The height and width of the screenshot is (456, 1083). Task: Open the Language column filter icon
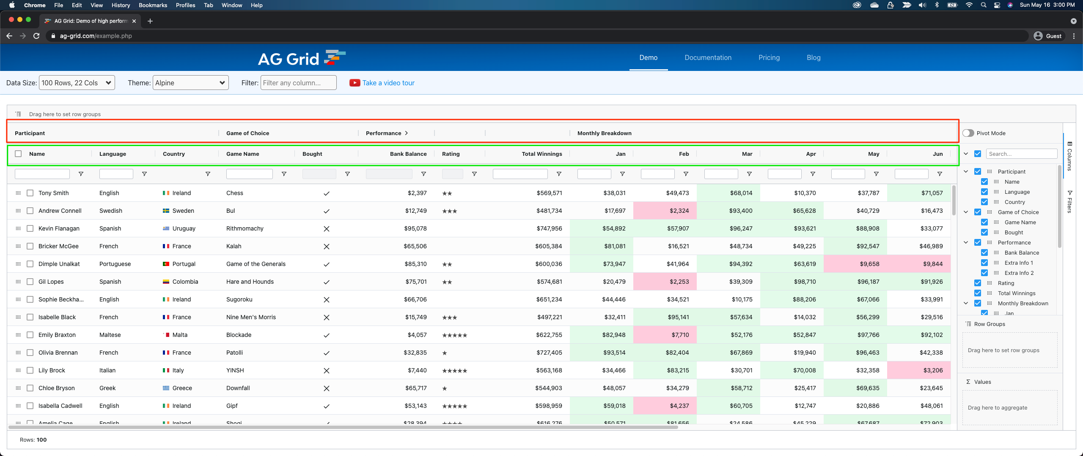click(x=144, y=174)
